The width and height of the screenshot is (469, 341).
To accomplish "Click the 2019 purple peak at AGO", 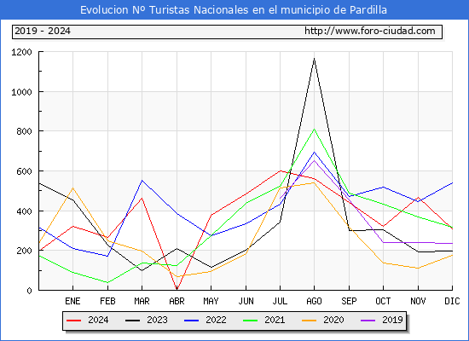I will click(314, 160).
